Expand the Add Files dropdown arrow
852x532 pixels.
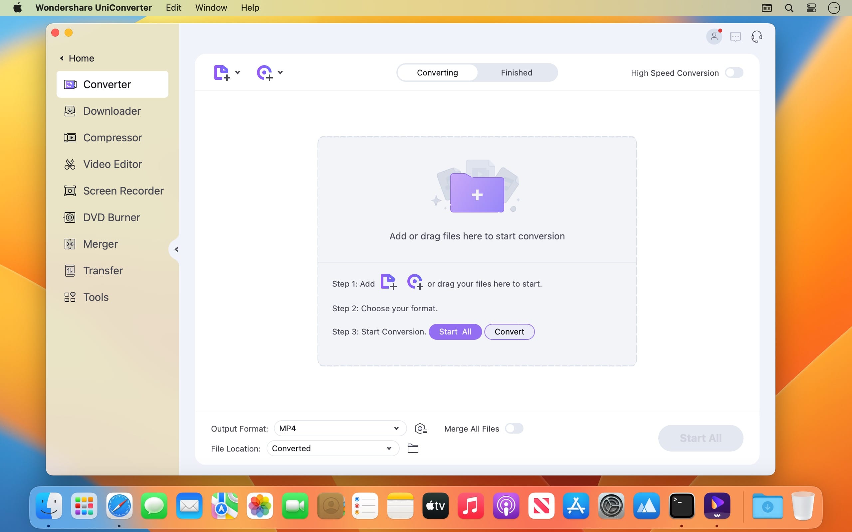tap(238, 73)
